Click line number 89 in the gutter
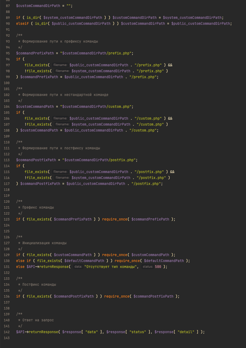246x348 pixels. 8,18
